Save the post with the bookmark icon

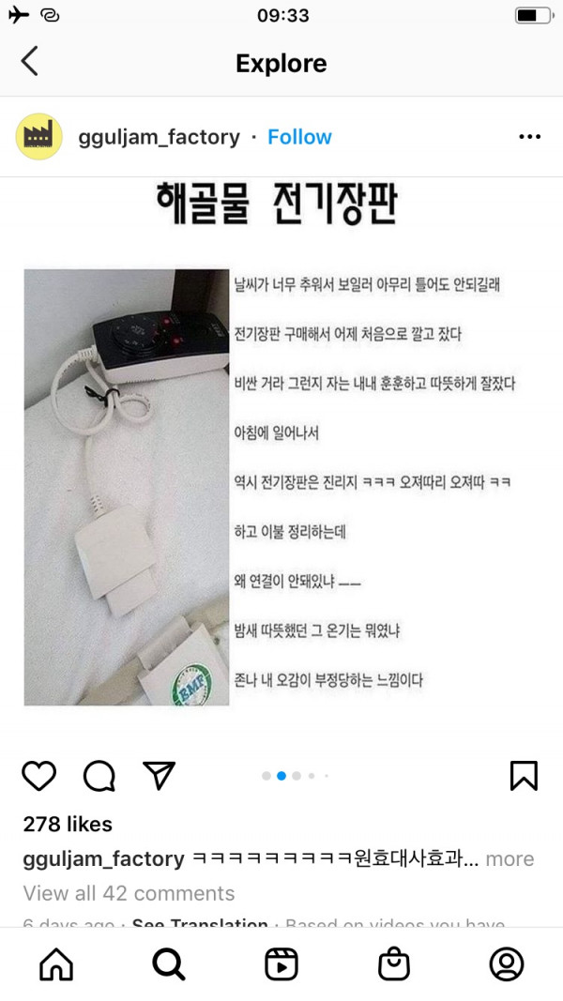click(525, 776)
